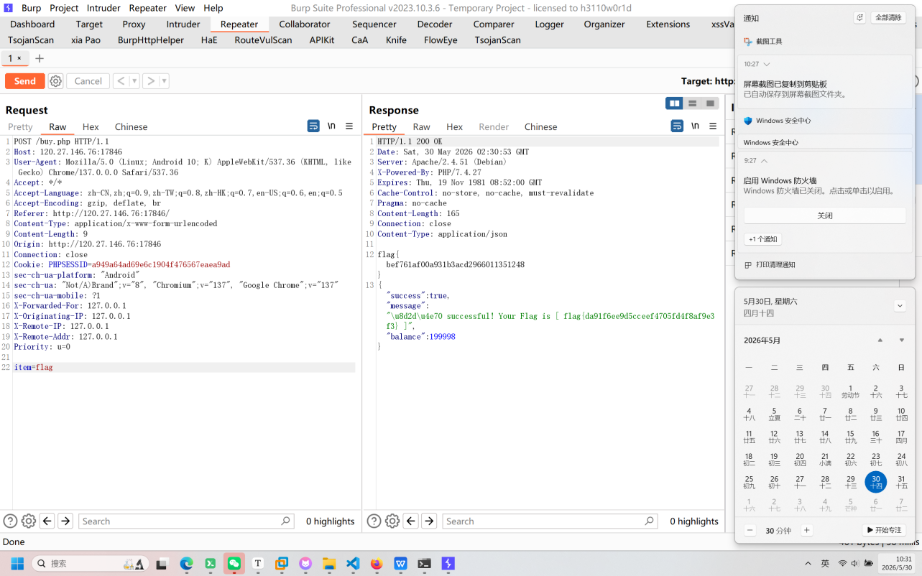Open Request editor hamburger menu
Image resolution: width=922 pixels, height=576 pixels.
[x=349, y=126]
